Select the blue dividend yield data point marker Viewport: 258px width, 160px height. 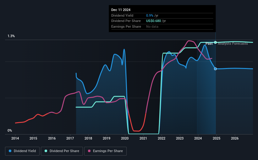pos(215,69)
